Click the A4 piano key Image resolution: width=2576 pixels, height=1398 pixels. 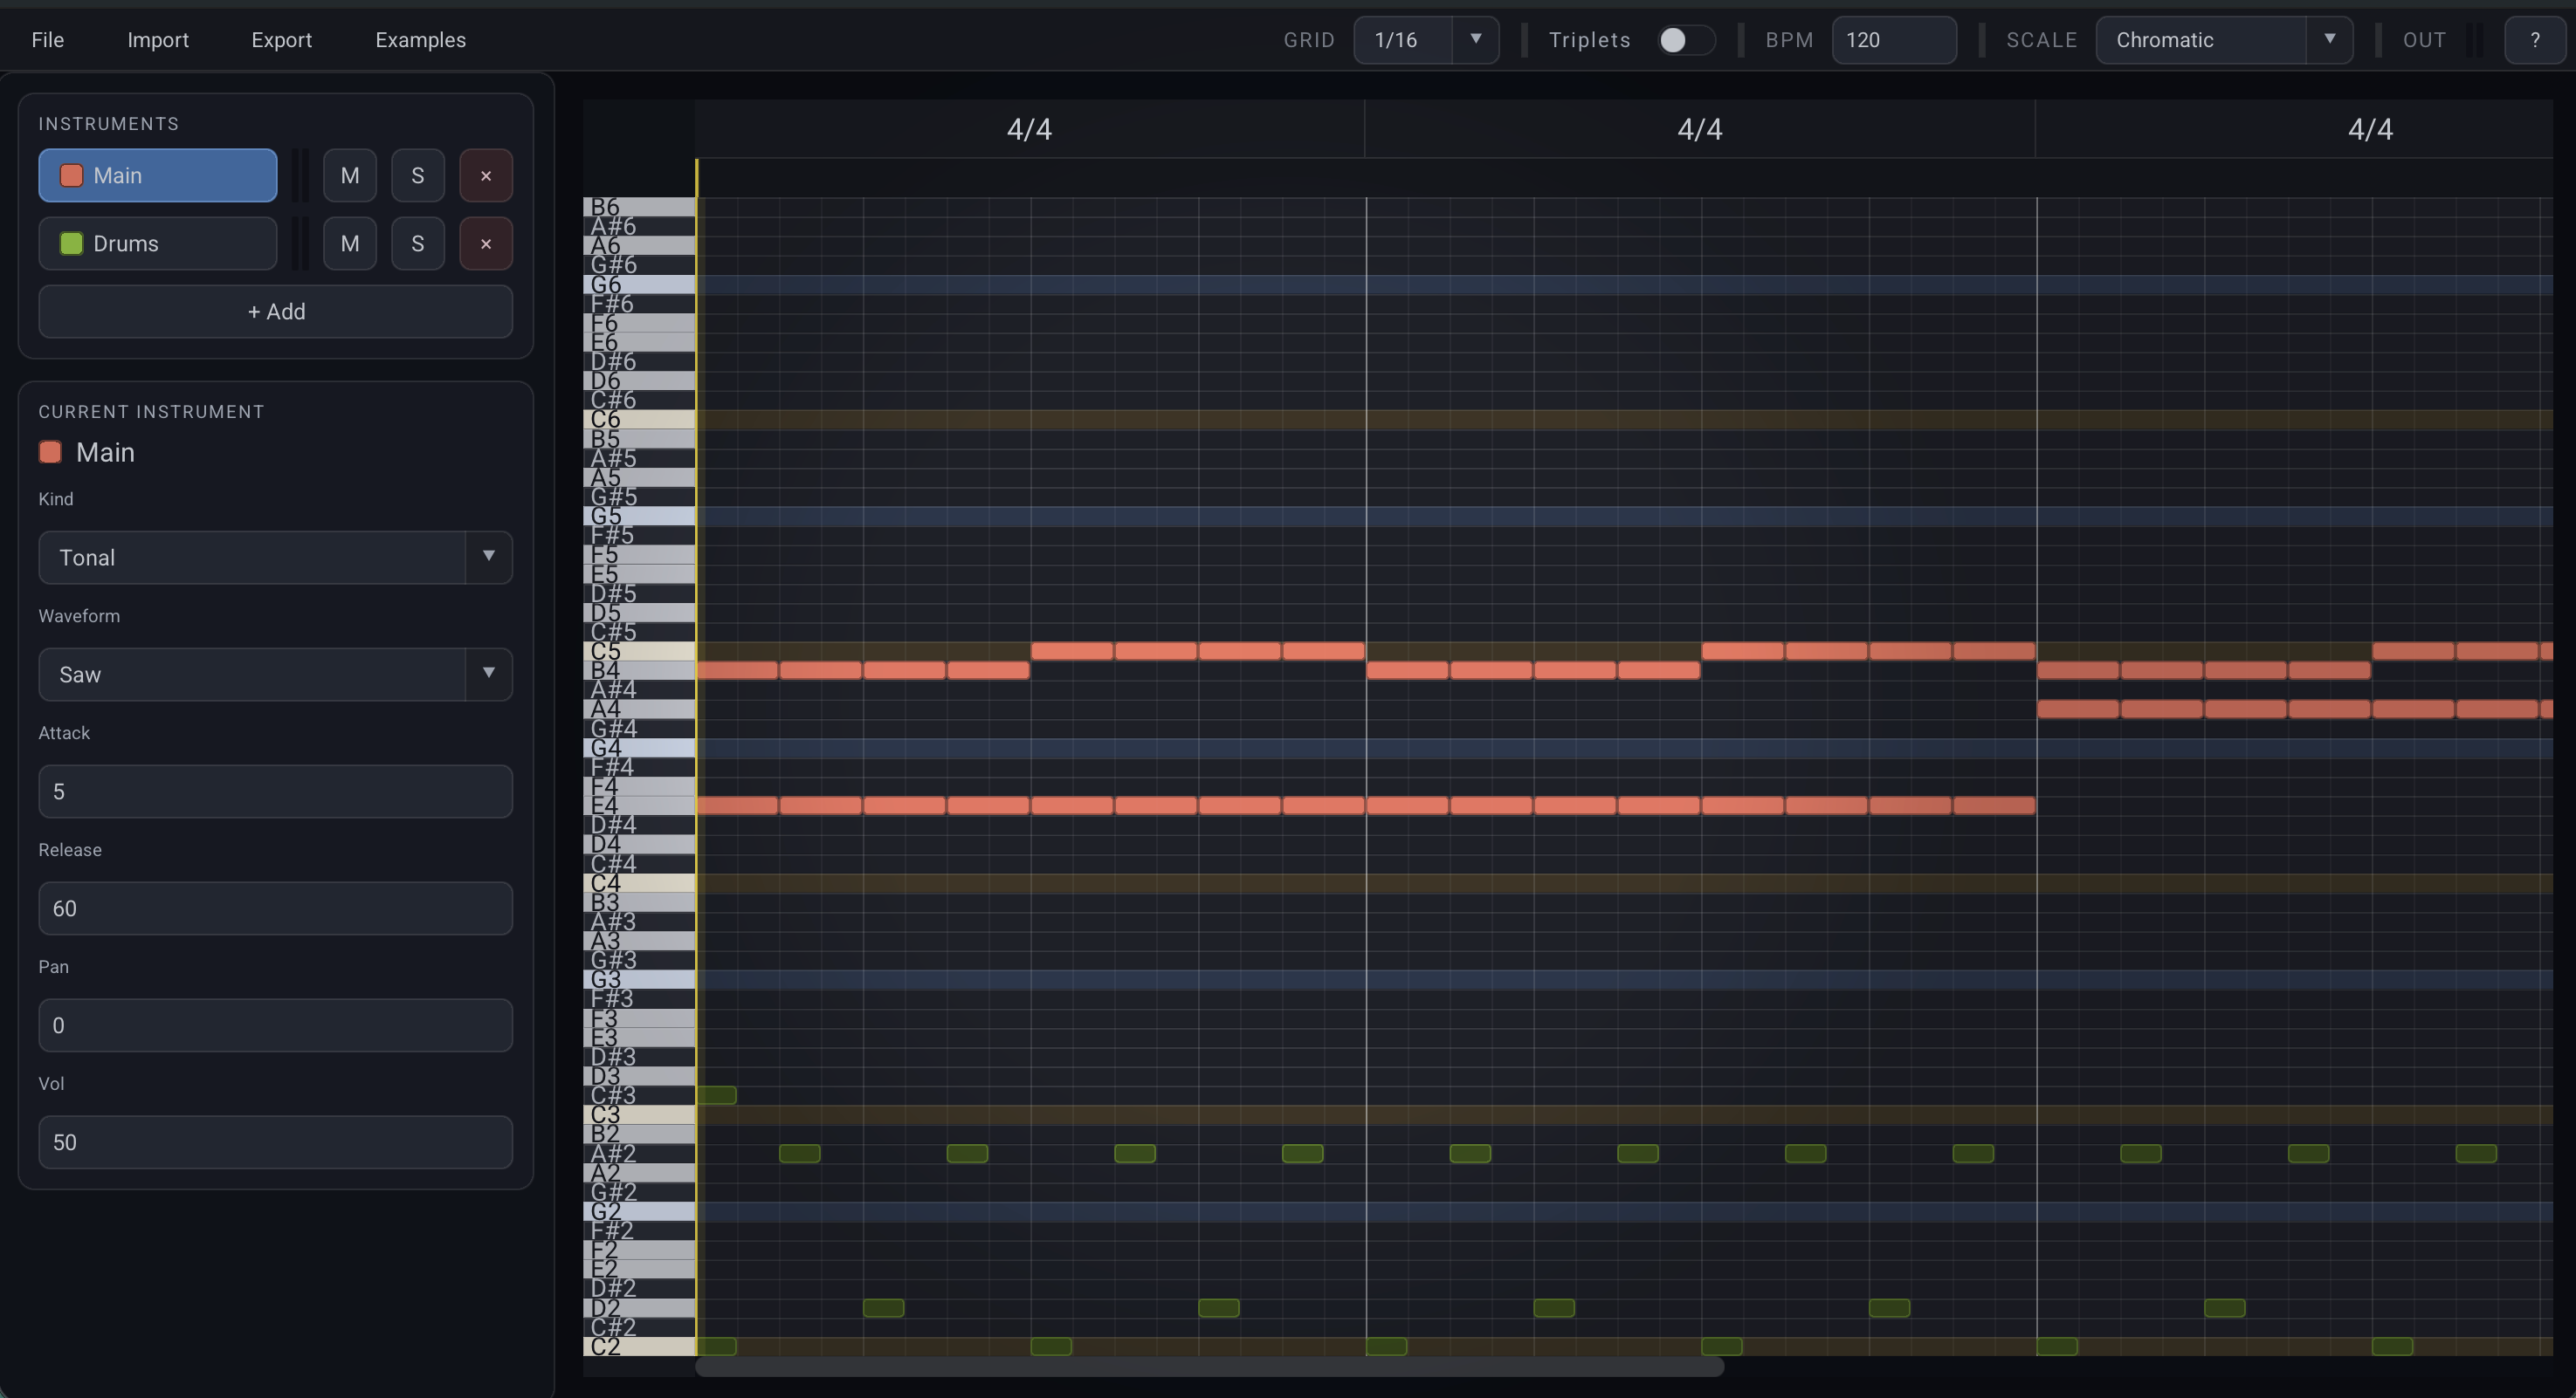click(x=639, y=709)
